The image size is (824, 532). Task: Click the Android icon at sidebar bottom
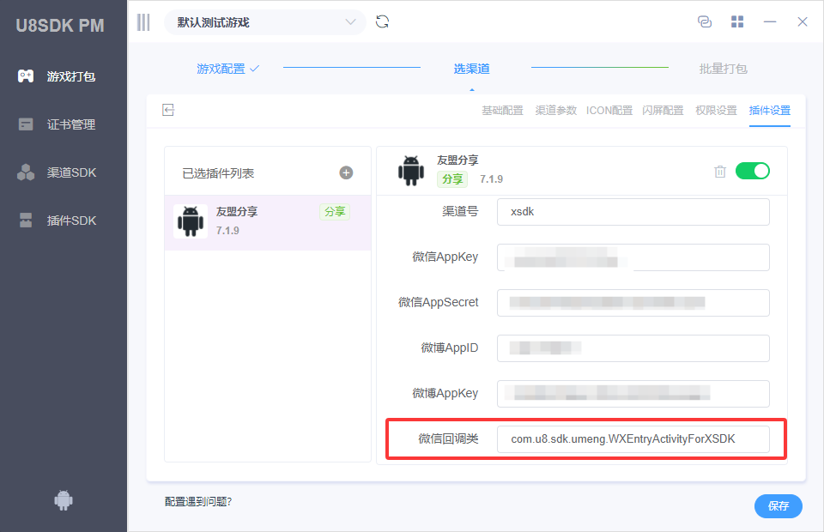point(64,500)
